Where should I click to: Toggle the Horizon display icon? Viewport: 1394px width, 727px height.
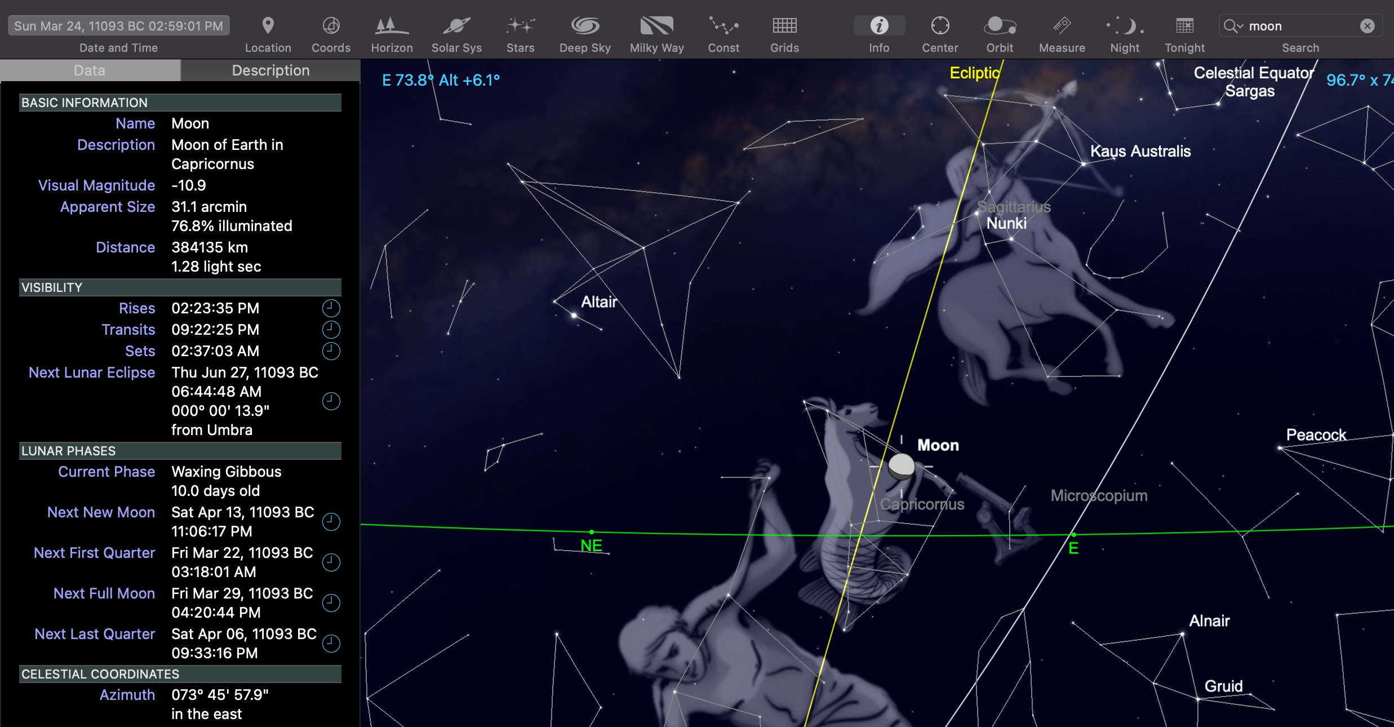(x=392, y=26)
